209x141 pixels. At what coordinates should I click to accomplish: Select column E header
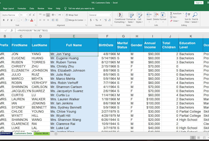click(x=74, y=36)
